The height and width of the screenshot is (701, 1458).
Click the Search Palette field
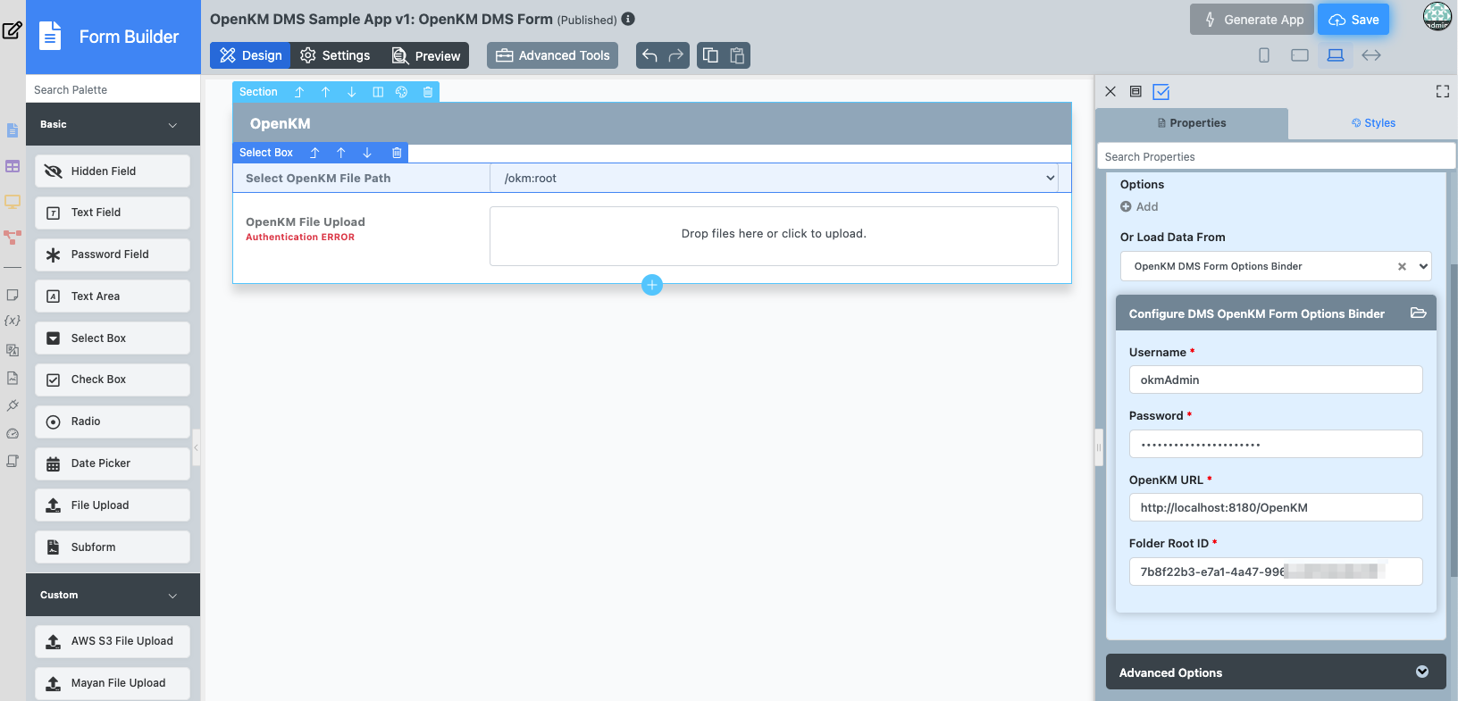[x=113, y=89]
